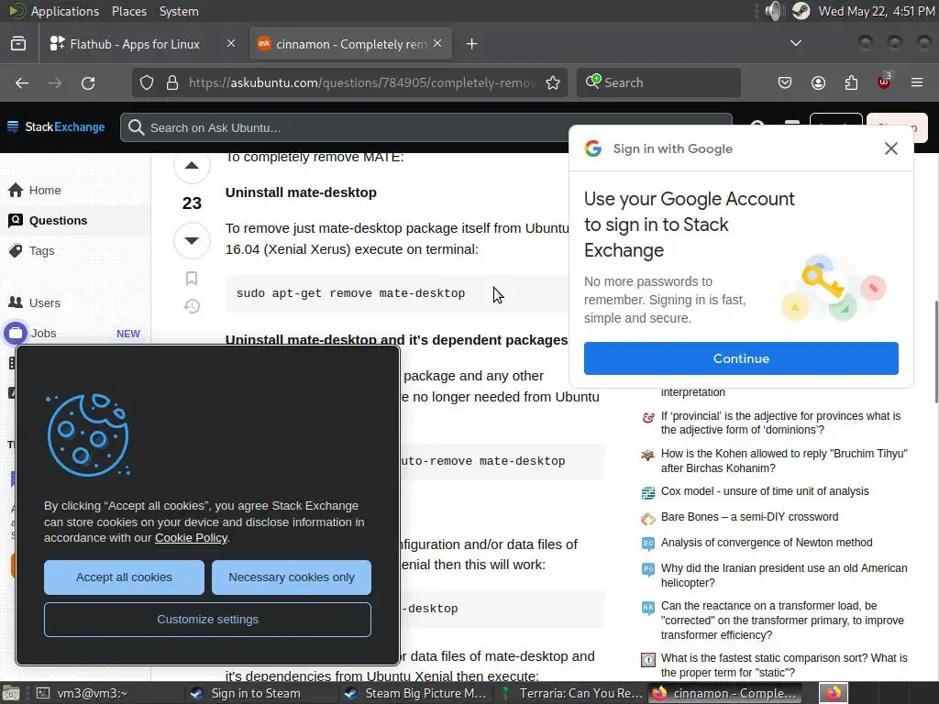Click the Firefox Search box
The image size is (939, 704).
click(x=658, y=82)
